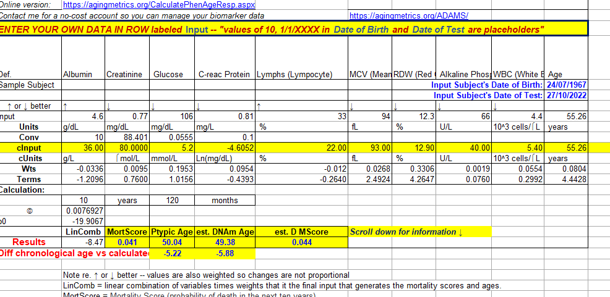The height and width of the screenshot is (297, 610).
Task: Select the MortScore result 0.041
Action: click(x=127, y=242)
